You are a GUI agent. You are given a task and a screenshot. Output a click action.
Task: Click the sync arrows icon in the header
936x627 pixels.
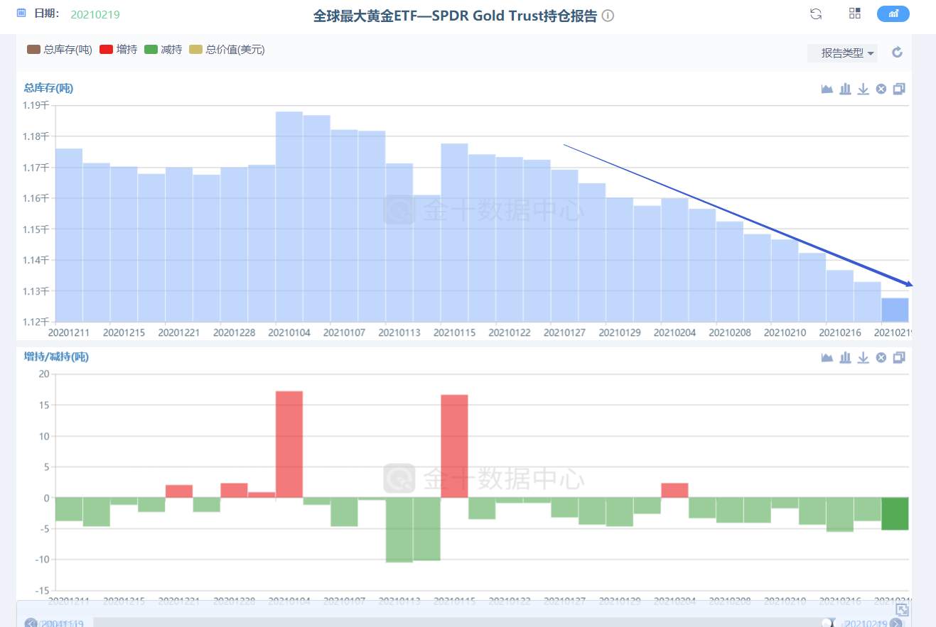tap(816, 13)
